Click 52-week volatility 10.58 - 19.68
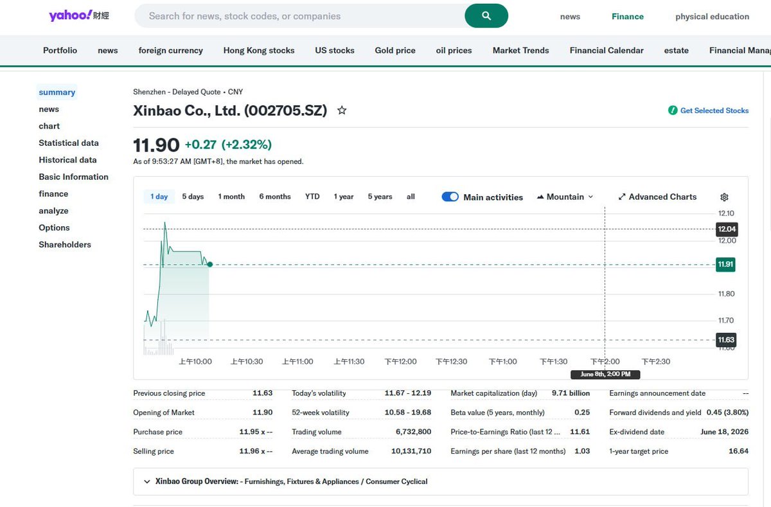 408,413
